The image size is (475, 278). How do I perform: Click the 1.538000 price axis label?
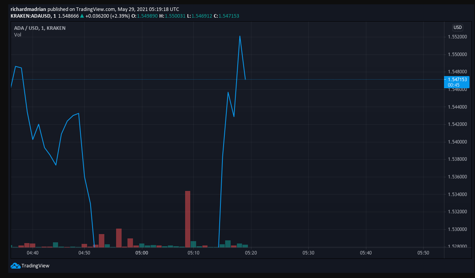tap(457, 159)
